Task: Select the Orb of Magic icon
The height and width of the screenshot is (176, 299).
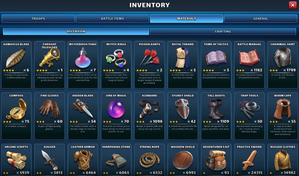Action: tap(116, 109)
